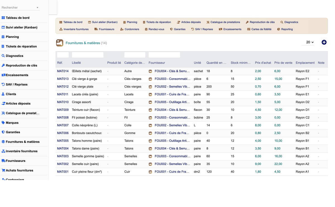This screenshot has width=335, height=207.
Task: Open Catalogue de prestations in top navigation
Action: pyautogui.click(x=223, y=22)
